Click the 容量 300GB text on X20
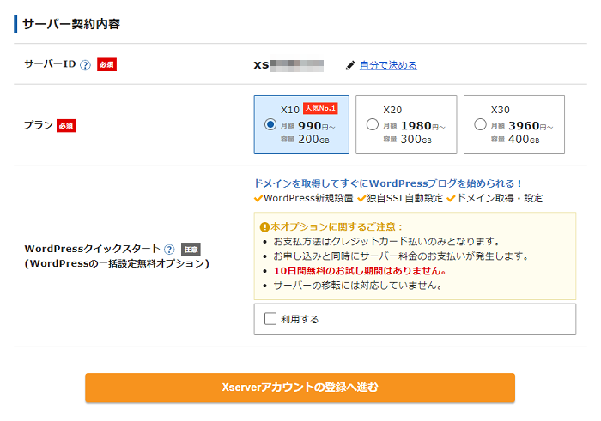The image size is (601, 421). 408,139
